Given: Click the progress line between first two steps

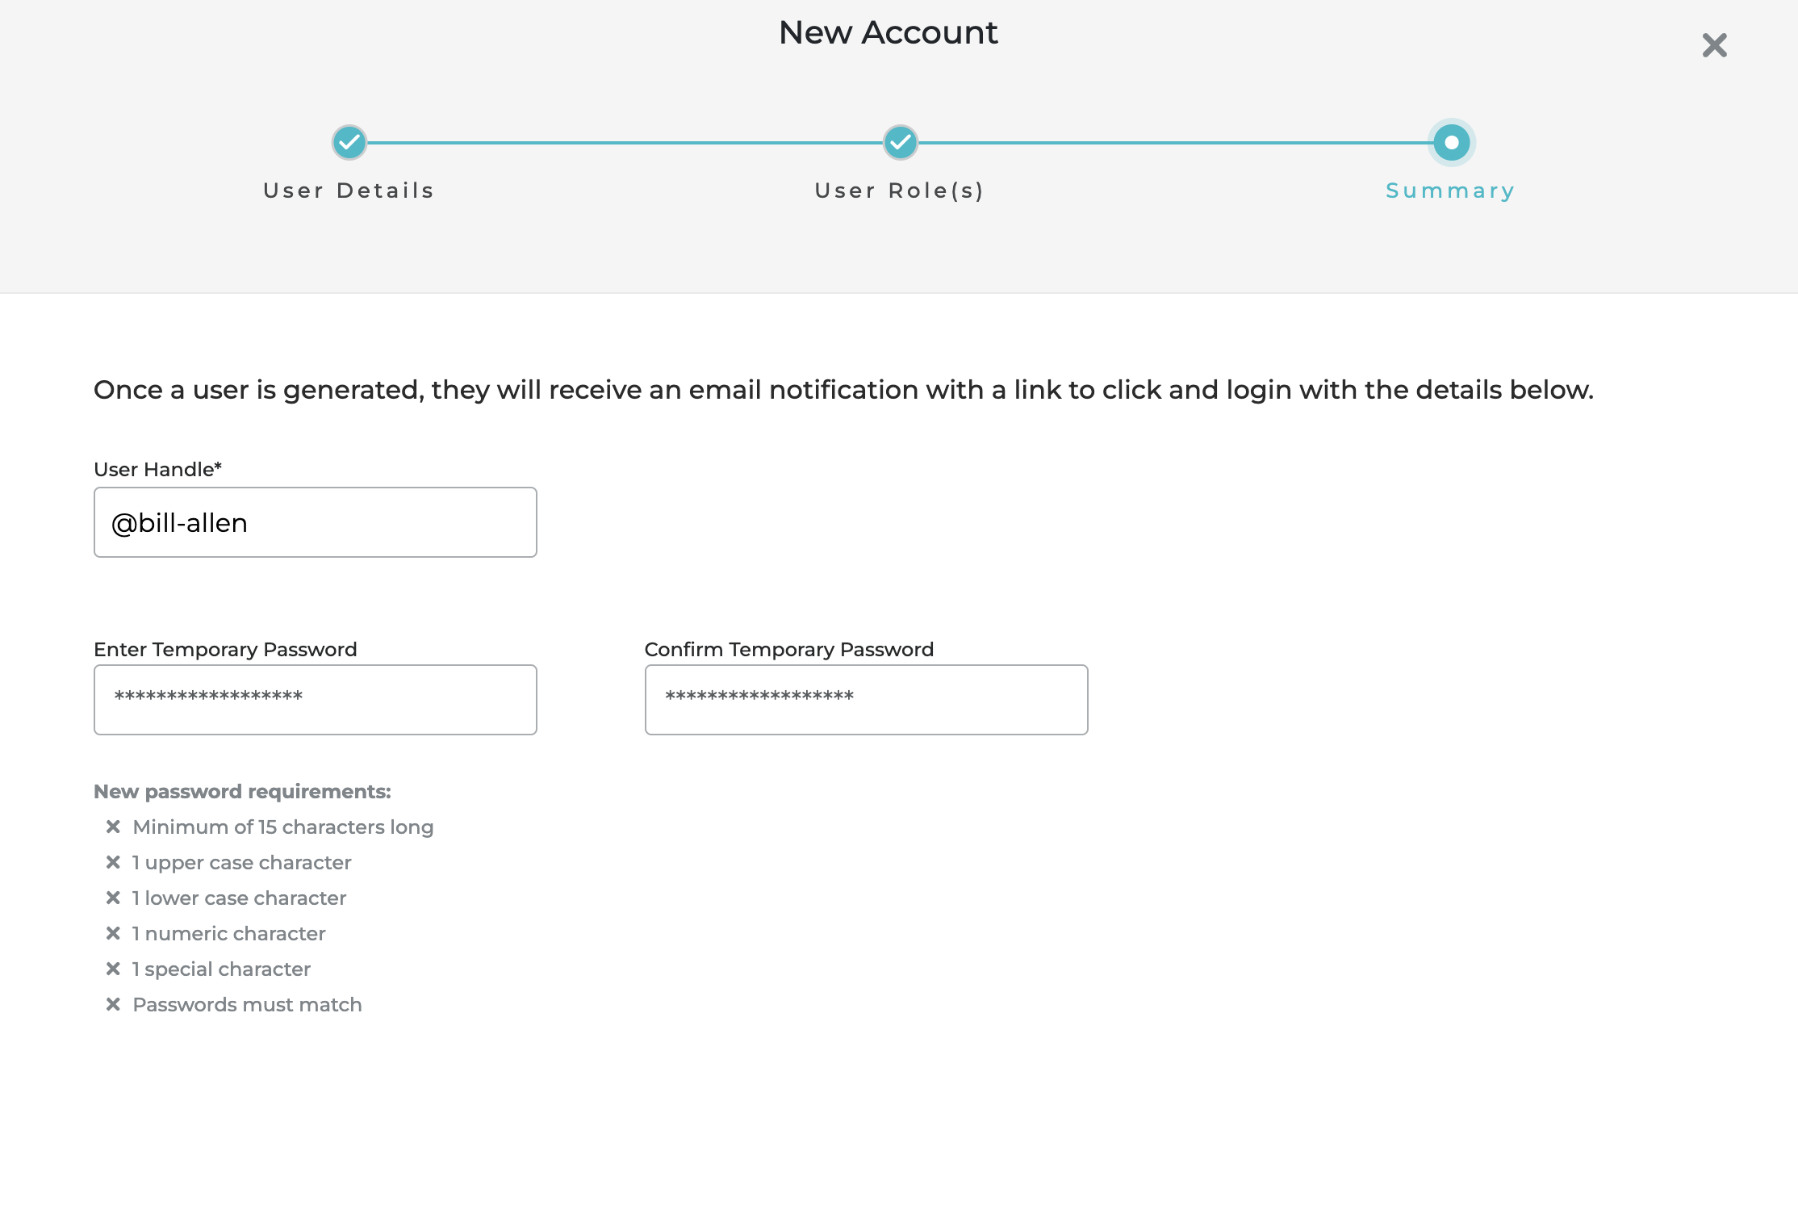Looking at the screenshot, I should 625,143.
